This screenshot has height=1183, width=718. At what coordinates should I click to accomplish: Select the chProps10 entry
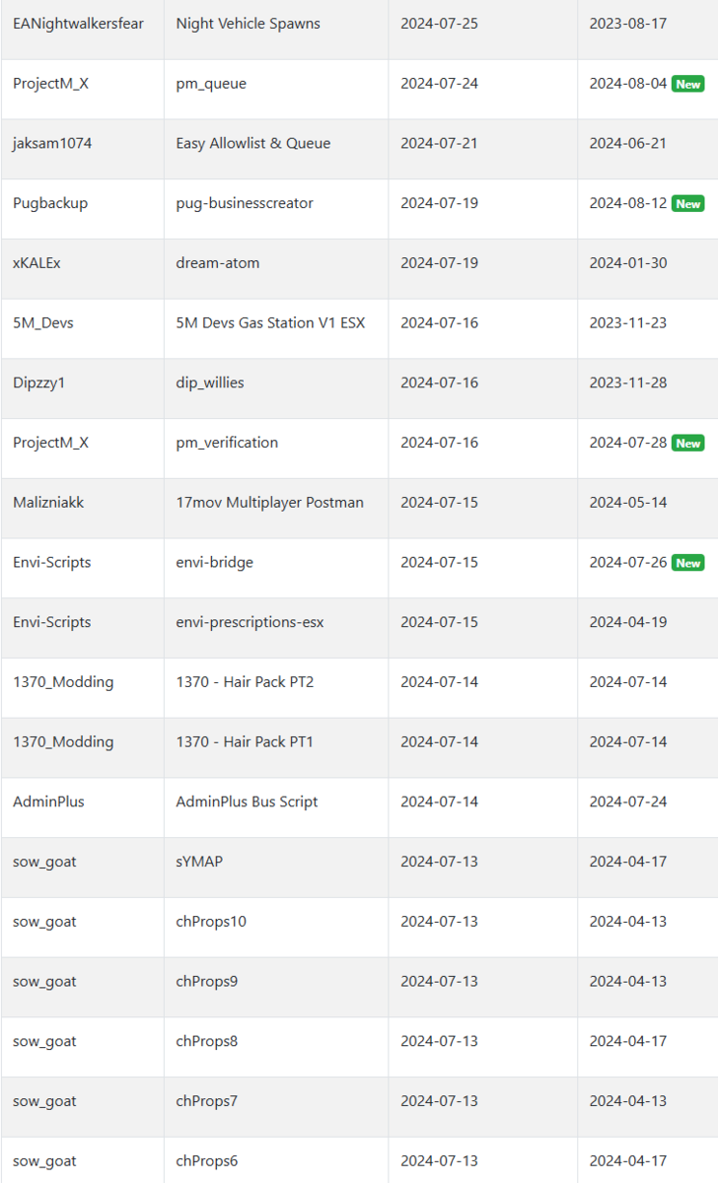click(x=211, y=922)
